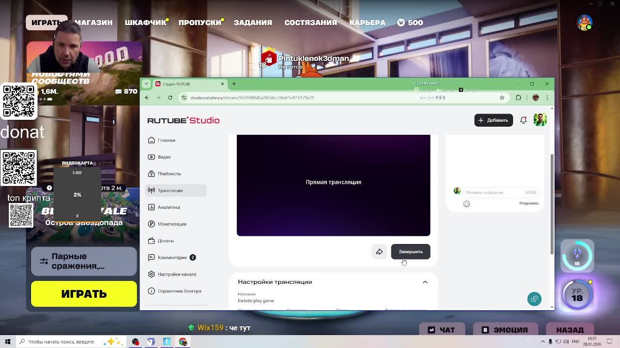Open the emoji picker in stream chat

tap(466, 203)
